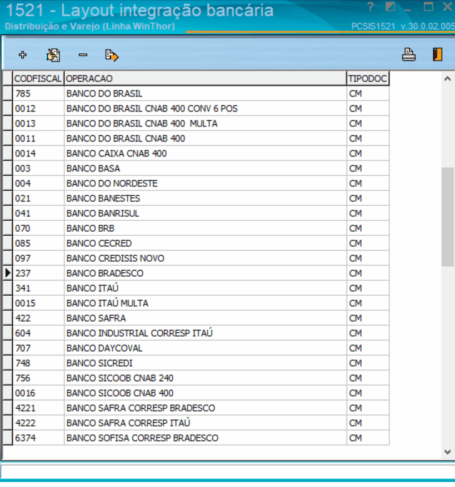Click code 341 cell
Screen dimensions: 455x487
coord(38,288)
